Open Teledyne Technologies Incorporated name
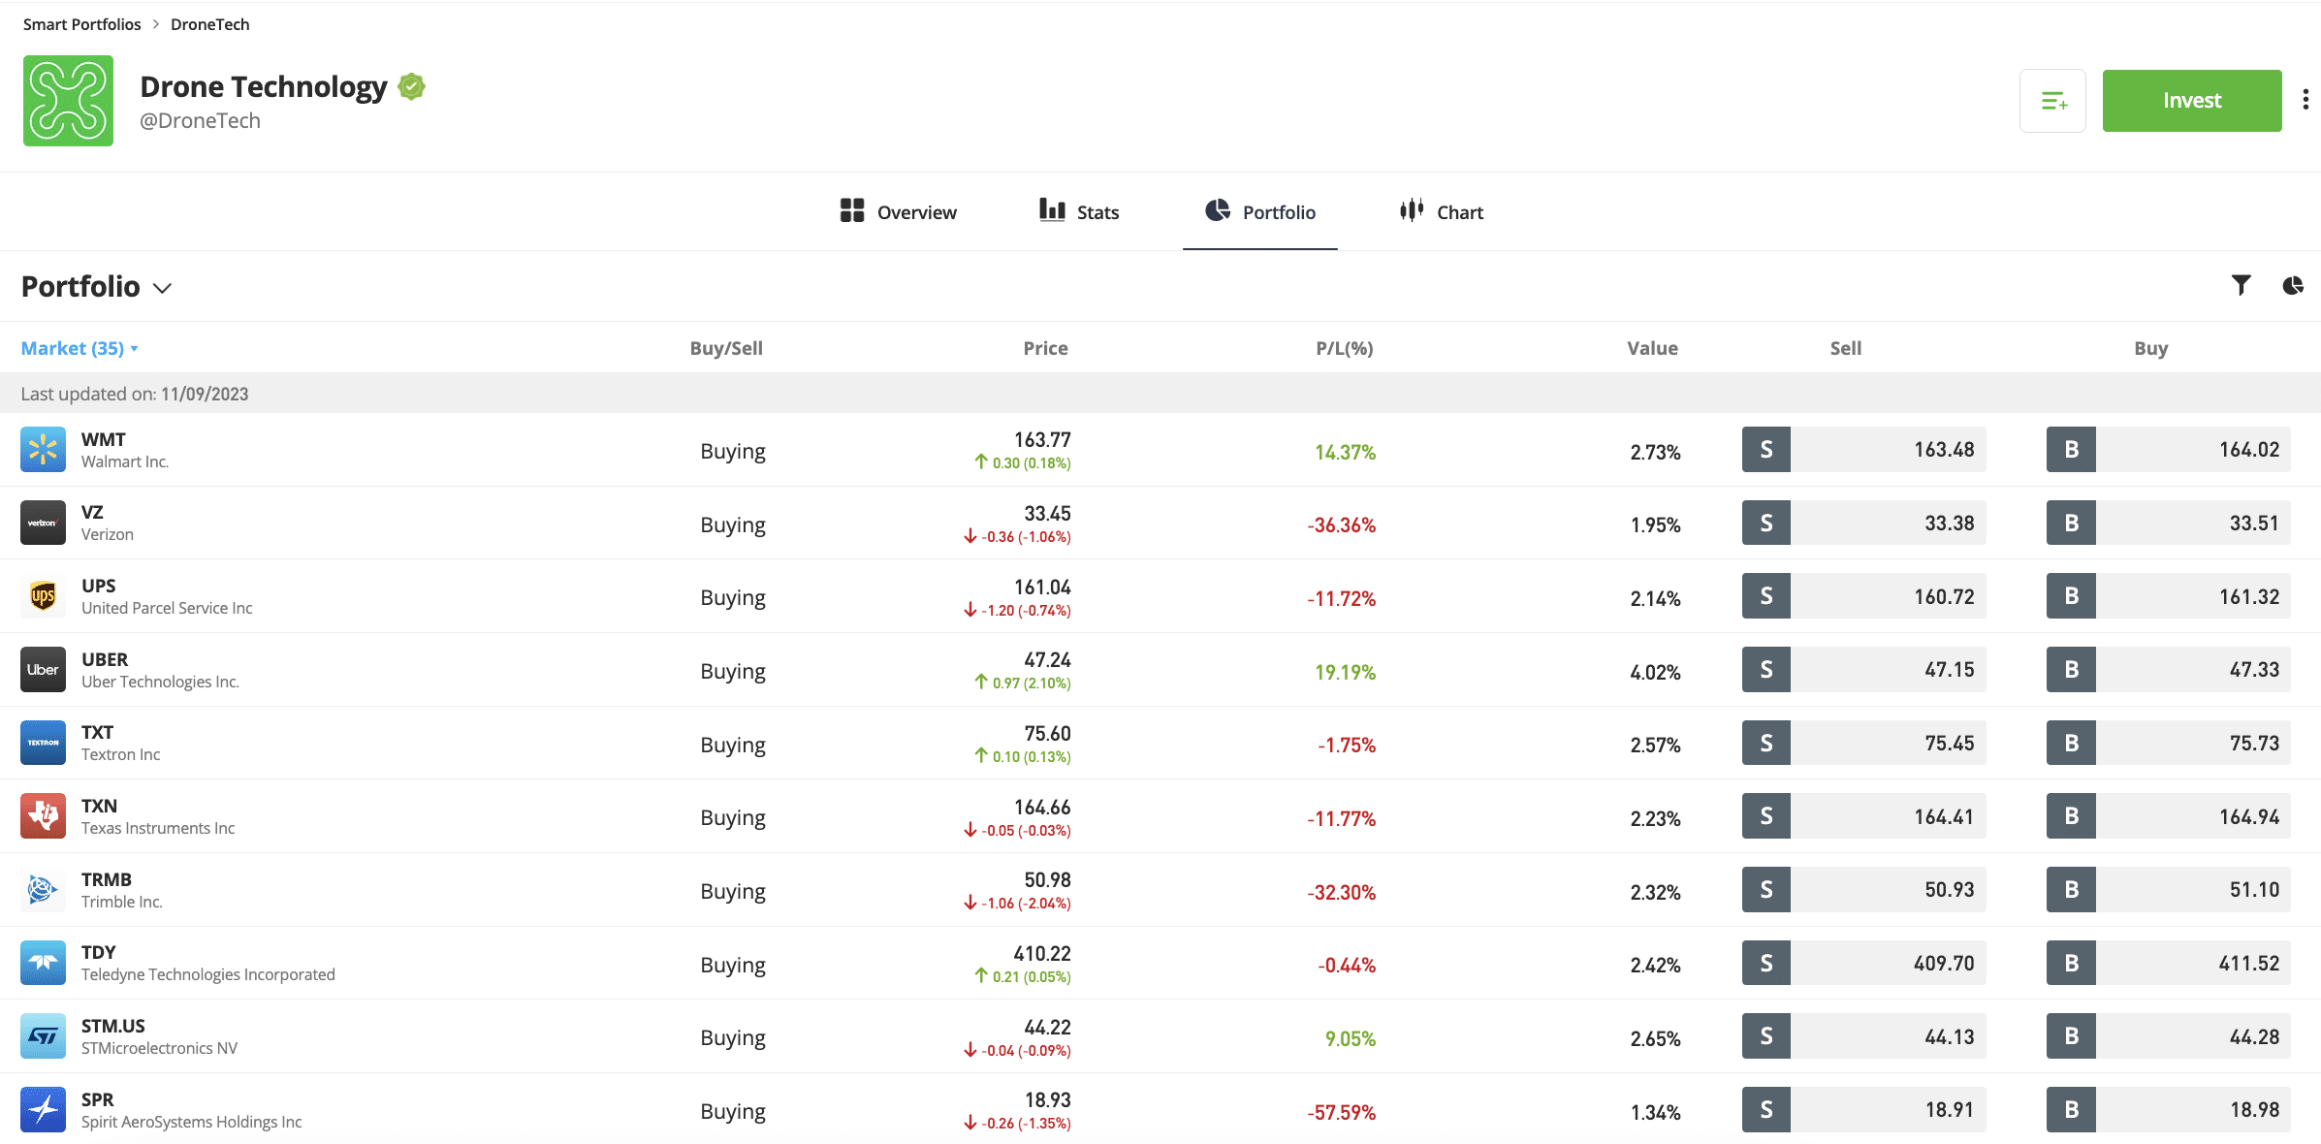The width and height of the screenshot is (2321, 1144). [208, 974]
